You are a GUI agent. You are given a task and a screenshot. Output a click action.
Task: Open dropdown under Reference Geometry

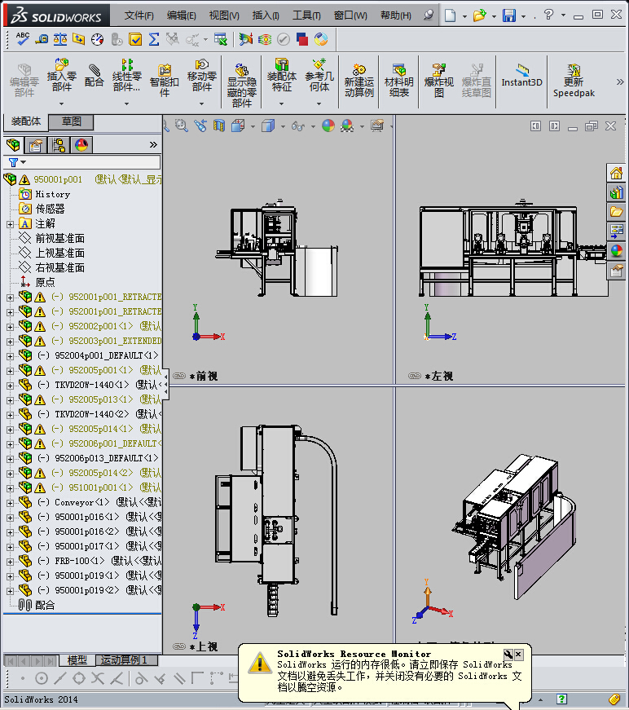click(x=319, y=104)
